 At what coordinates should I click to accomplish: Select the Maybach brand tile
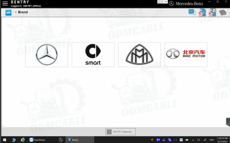point(139,55)
